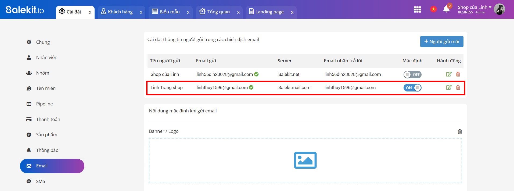Delete the Banner / Logo image
Screen dimensions: 514x191
pos(460,131)
